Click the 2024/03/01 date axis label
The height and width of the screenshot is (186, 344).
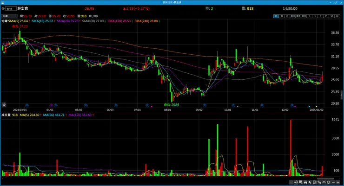(x=20, y=110)
